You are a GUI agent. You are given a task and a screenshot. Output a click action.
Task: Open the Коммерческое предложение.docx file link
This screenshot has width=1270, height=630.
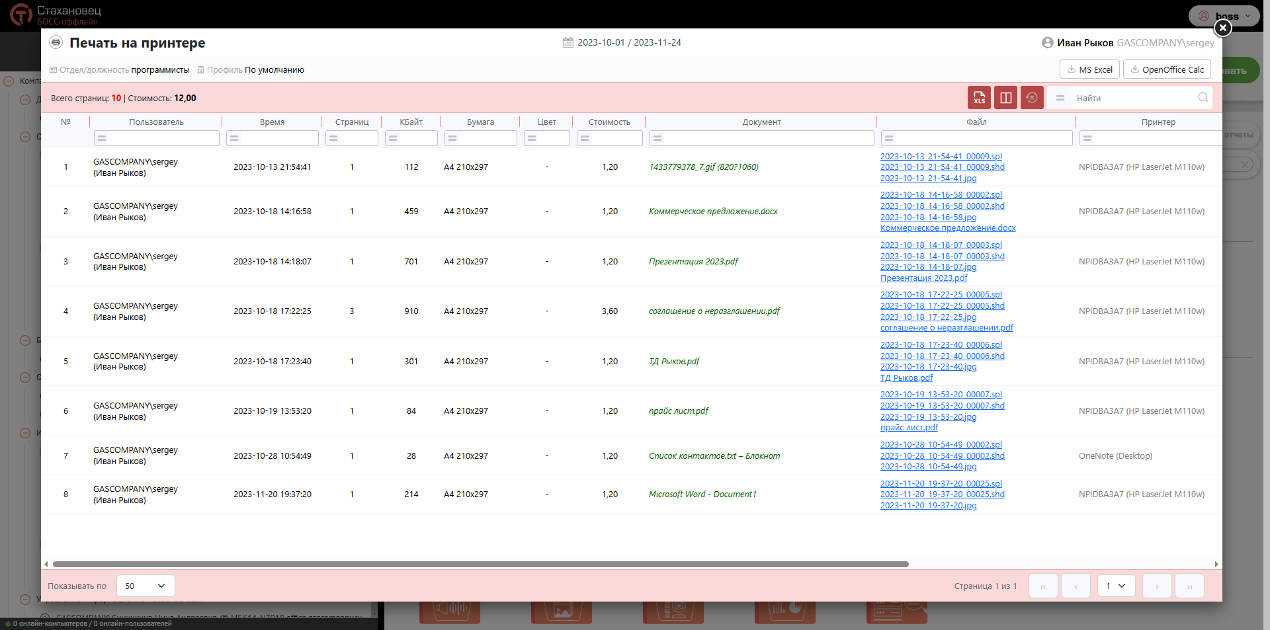947,228
